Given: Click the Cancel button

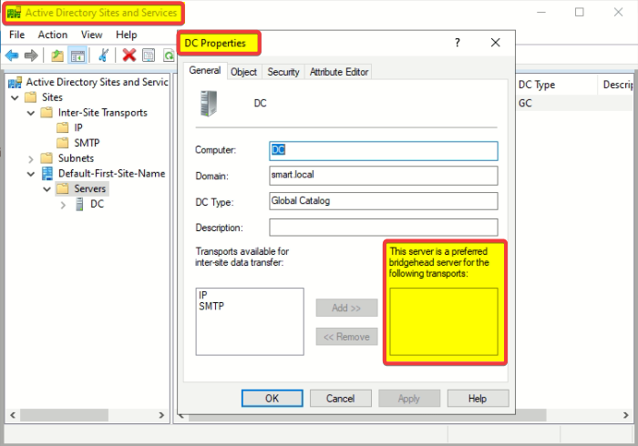Looking at the screenshot, I should pyautogui.click(x=340, y=398).
